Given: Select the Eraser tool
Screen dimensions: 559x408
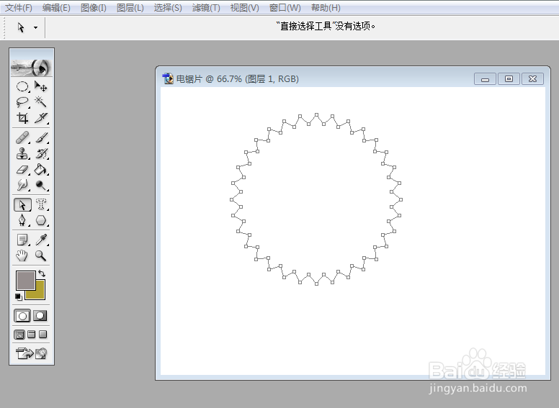Looking at the screenshot, I should [22, 170].
